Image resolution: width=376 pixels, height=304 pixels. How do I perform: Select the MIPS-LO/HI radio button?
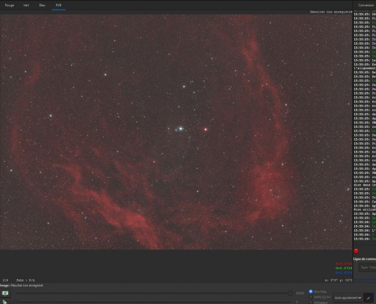click(x=311, y=297)
